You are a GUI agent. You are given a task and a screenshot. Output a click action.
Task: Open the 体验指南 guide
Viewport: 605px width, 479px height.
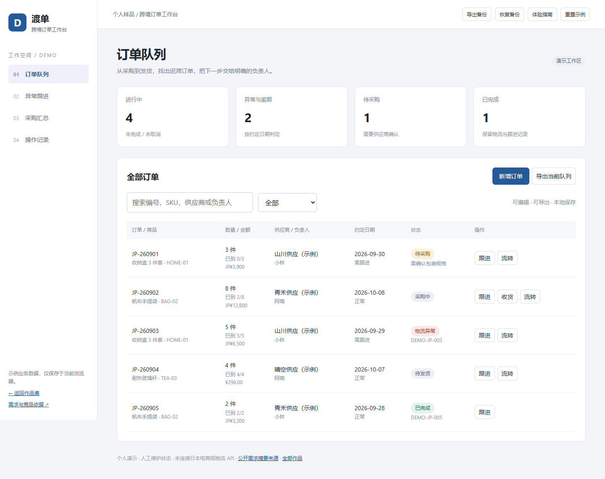pyautogui.click(x=542, y=14)
